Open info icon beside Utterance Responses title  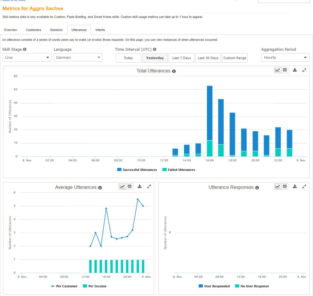257,188
